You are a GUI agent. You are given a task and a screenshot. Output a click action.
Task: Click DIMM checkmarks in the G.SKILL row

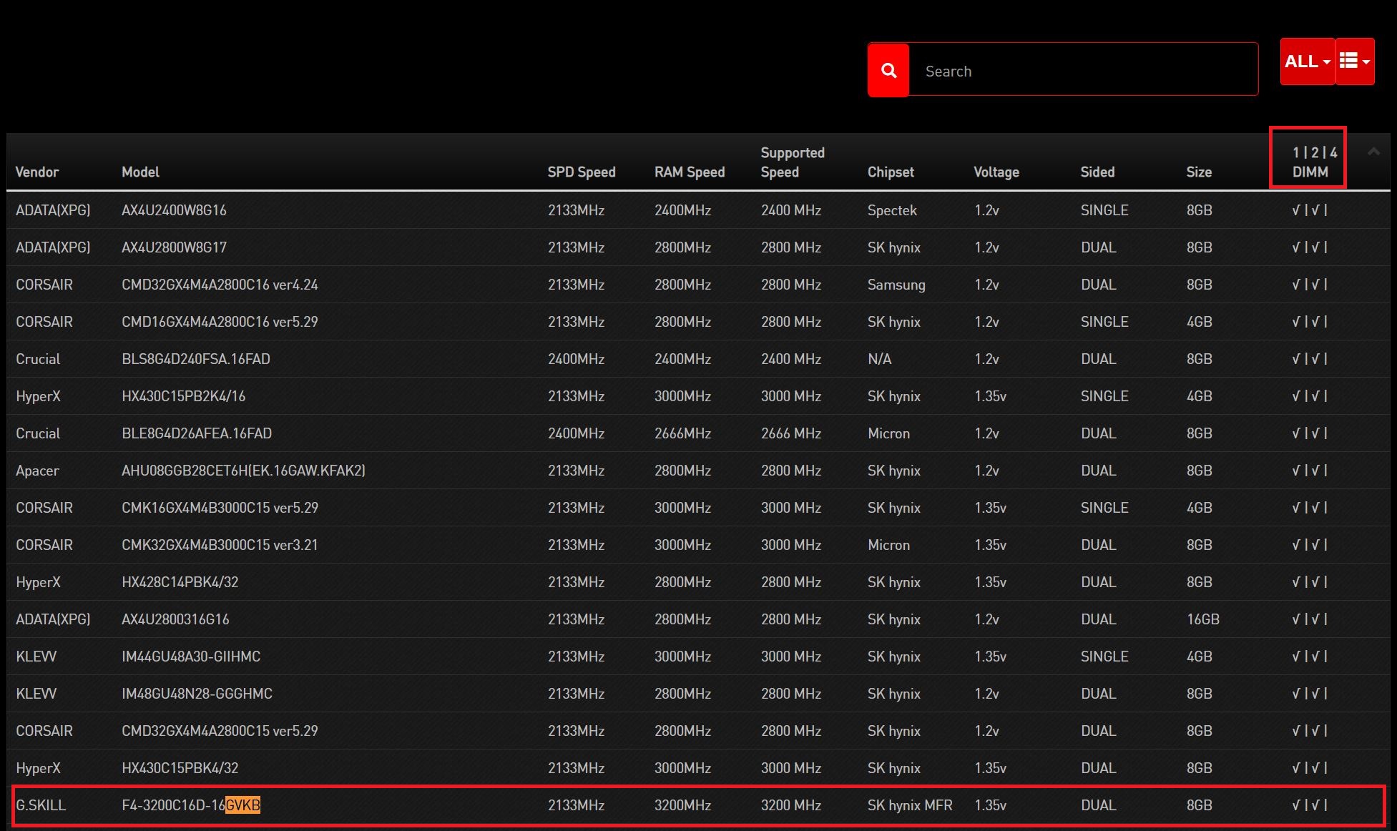coord(1309,805)
